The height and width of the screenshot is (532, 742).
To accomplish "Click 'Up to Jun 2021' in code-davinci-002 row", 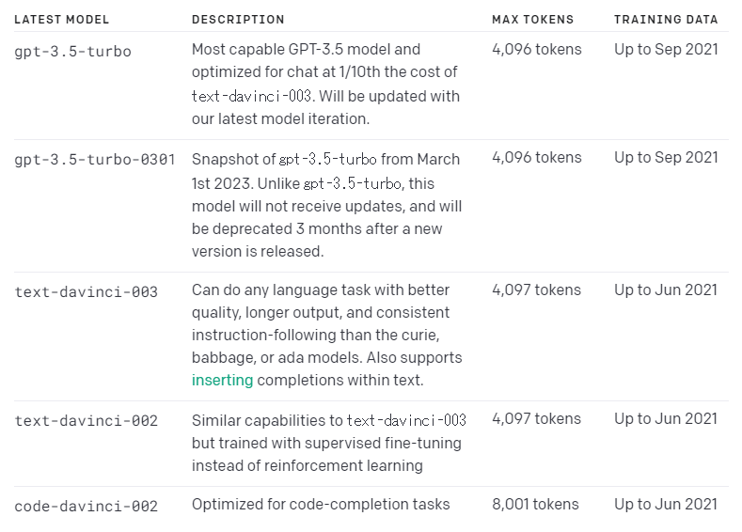I will click(x=666, y=504).
